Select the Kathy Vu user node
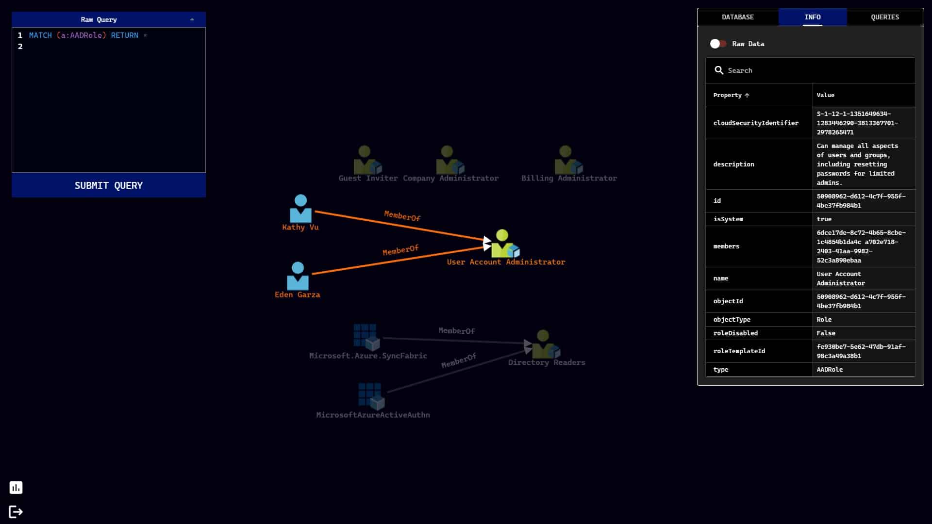The height and width of the screenshot is (524, 932). click(x=300, y=209)
